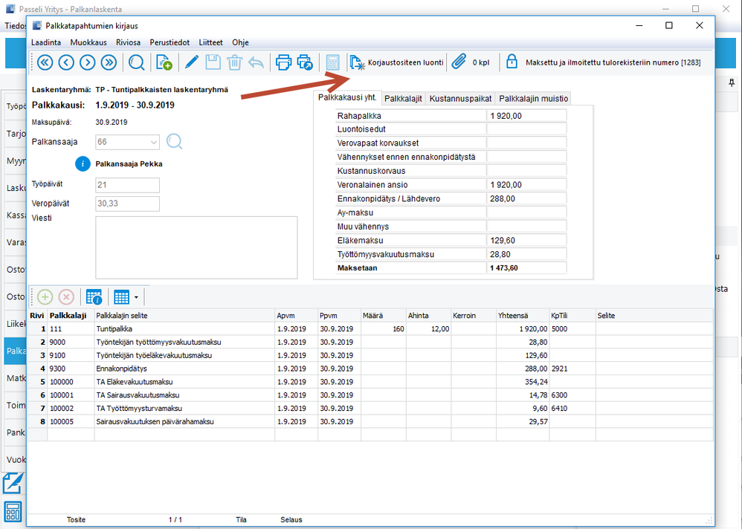
Task: Click blue info icon beside Palkansaaja Pekka
Action: pyautogui.click(x=83, y=163)
